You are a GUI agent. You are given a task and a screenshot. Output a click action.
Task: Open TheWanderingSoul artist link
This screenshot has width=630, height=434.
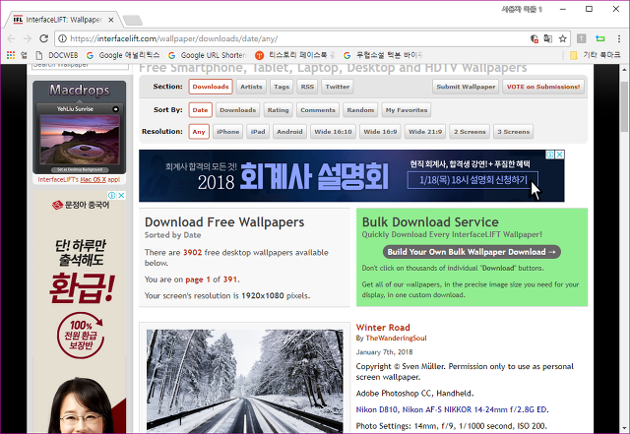(396, 339)
